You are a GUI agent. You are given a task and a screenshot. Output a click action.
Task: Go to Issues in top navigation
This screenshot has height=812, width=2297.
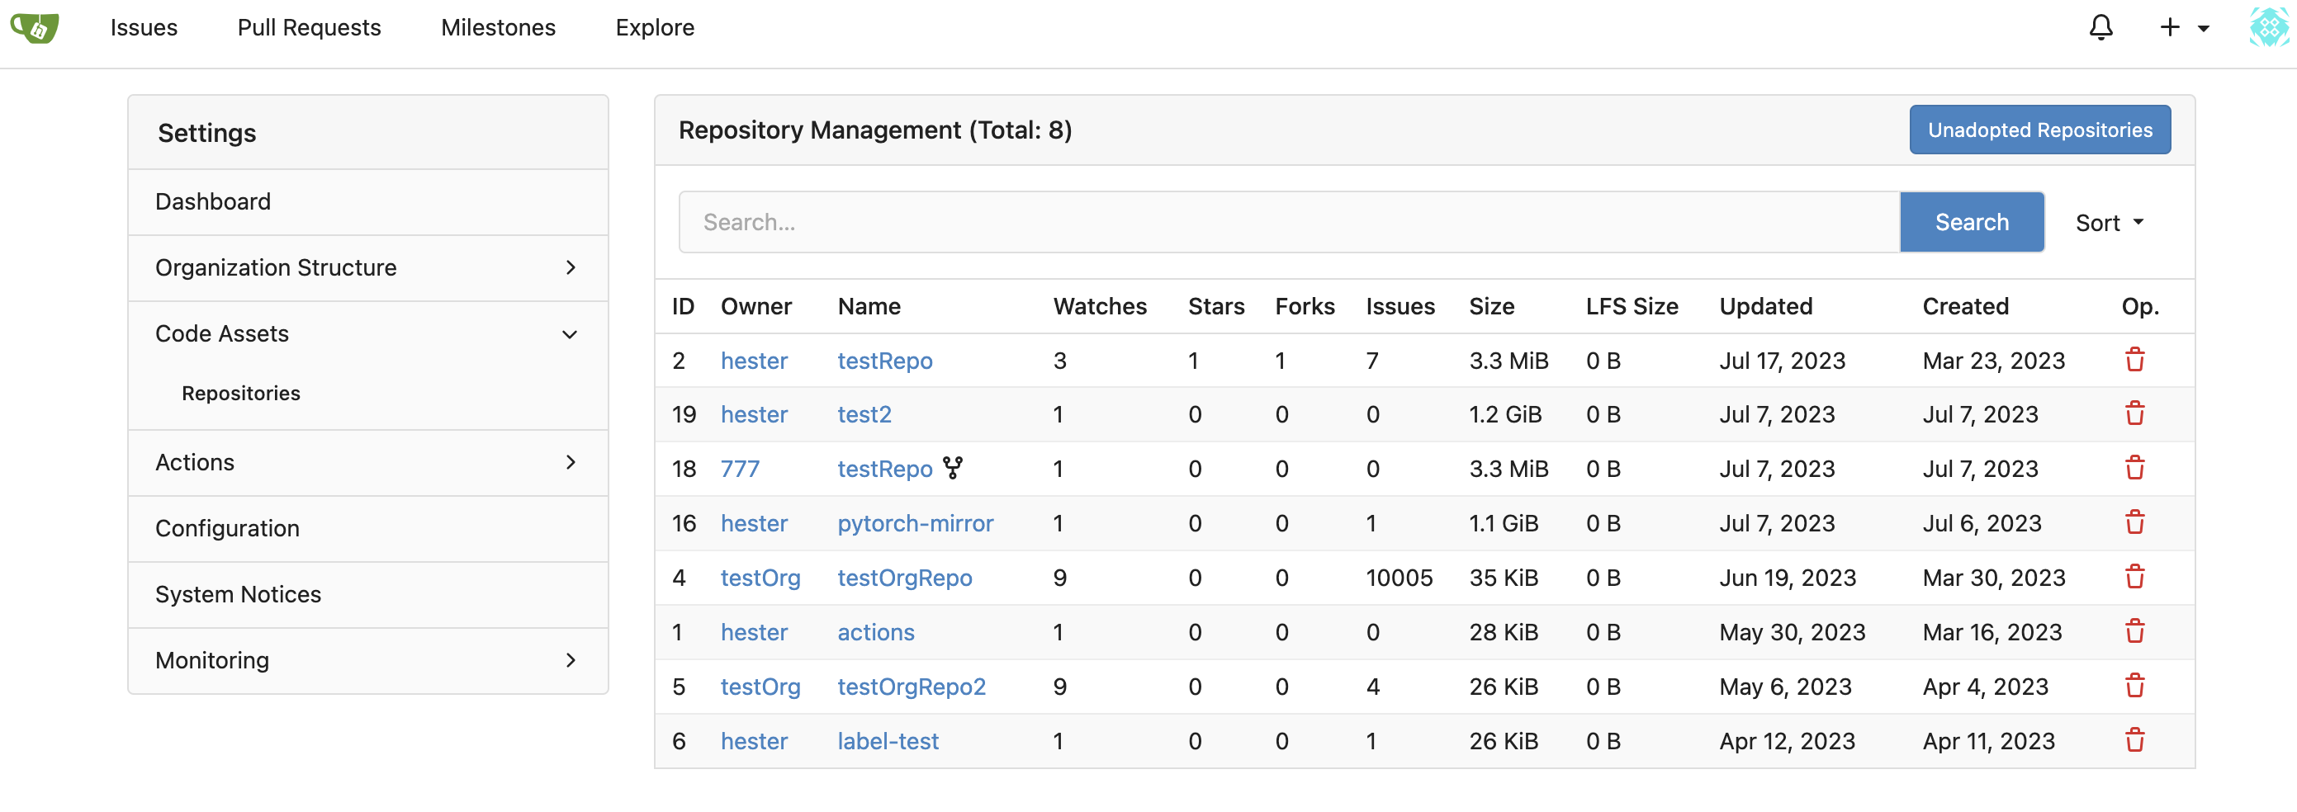pos(144,27)
